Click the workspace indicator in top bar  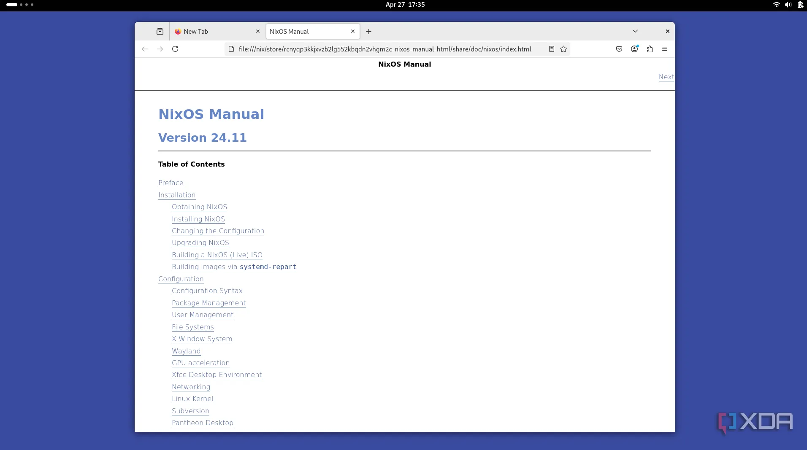[x=20, y=5]
